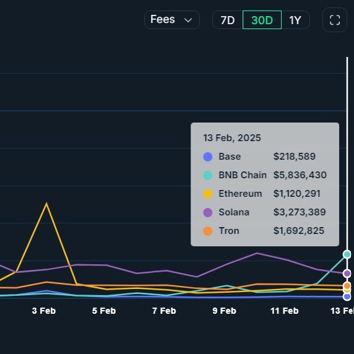354x354 pixels.
Task: Click the '11 Feb' axis label
Action: pos(285,311)
